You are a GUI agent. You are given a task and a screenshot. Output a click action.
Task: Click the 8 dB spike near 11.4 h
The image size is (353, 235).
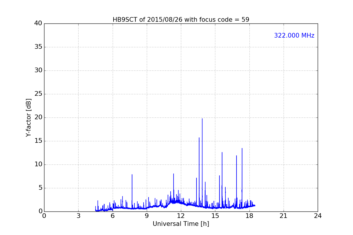coord(174,174)
